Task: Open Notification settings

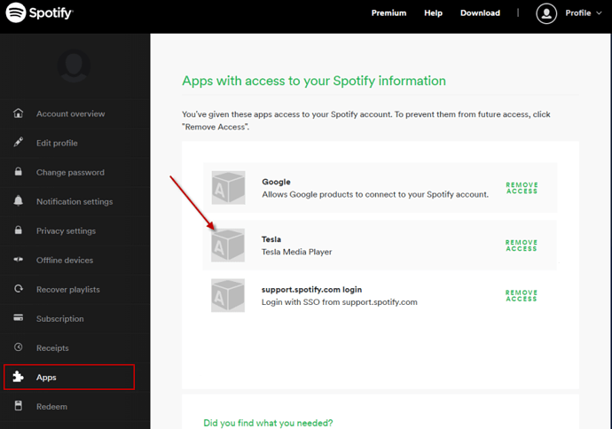Action: coord(75,201)
